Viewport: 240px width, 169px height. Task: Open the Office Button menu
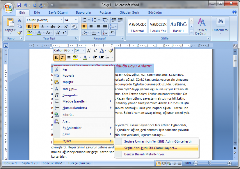[8, 8]
